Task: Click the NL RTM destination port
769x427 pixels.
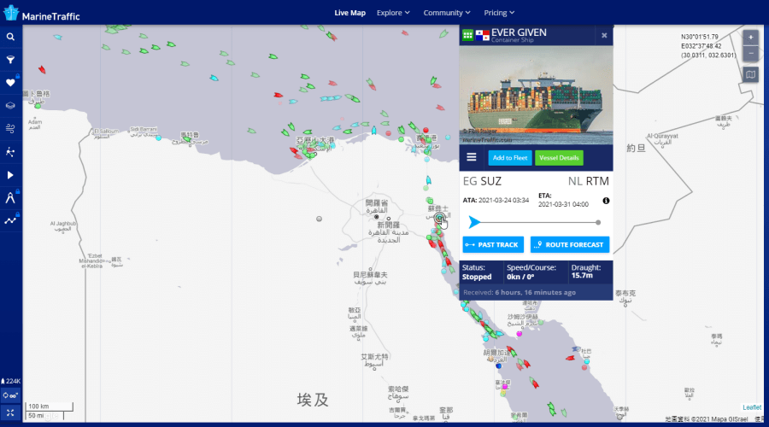Action: coord(589,181)
